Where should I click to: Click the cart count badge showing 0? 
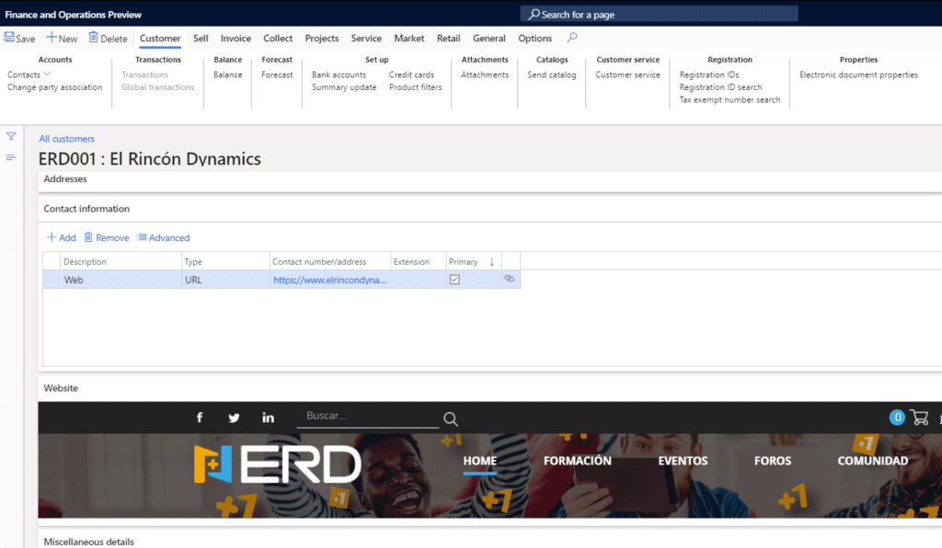pyautogui.click(x=897, y=417)
